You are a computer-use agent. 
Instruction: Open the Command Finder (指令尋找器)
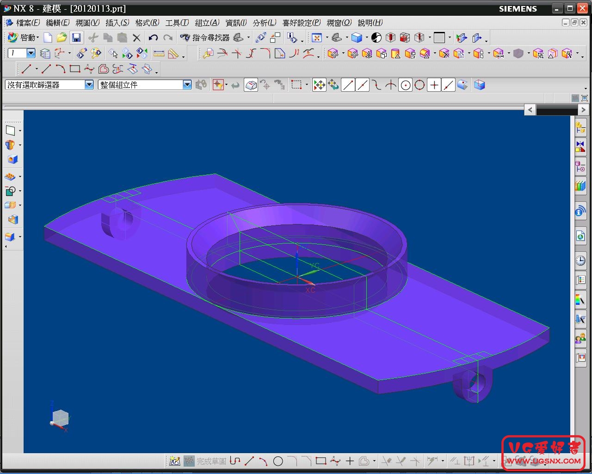(205, 37)
